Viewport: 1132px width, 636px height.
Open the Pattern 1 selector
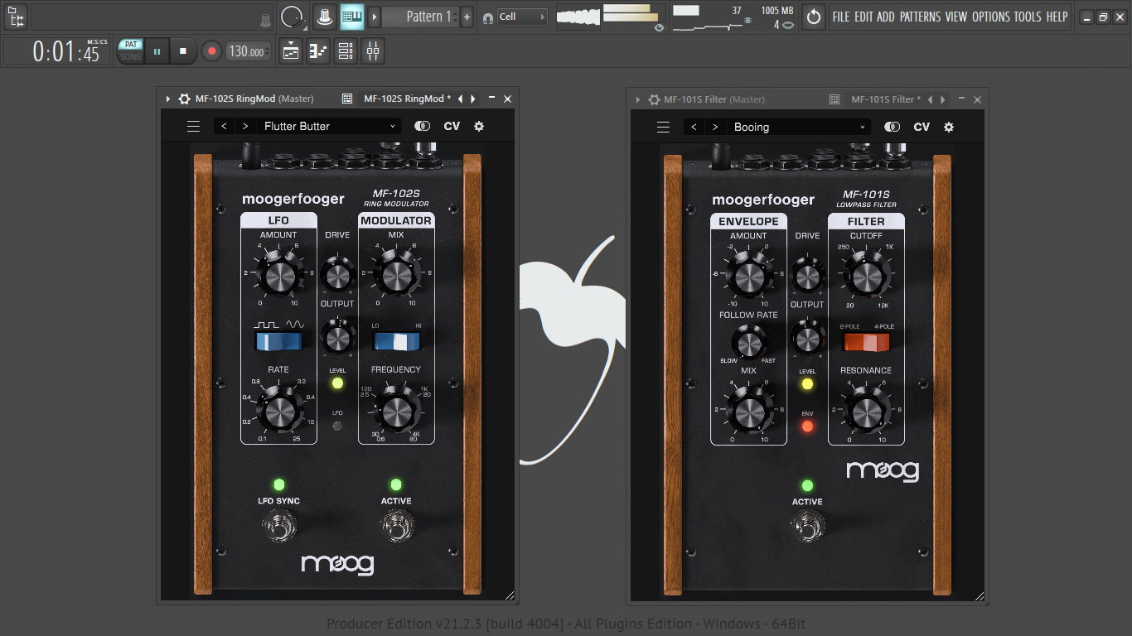(419, 17)
